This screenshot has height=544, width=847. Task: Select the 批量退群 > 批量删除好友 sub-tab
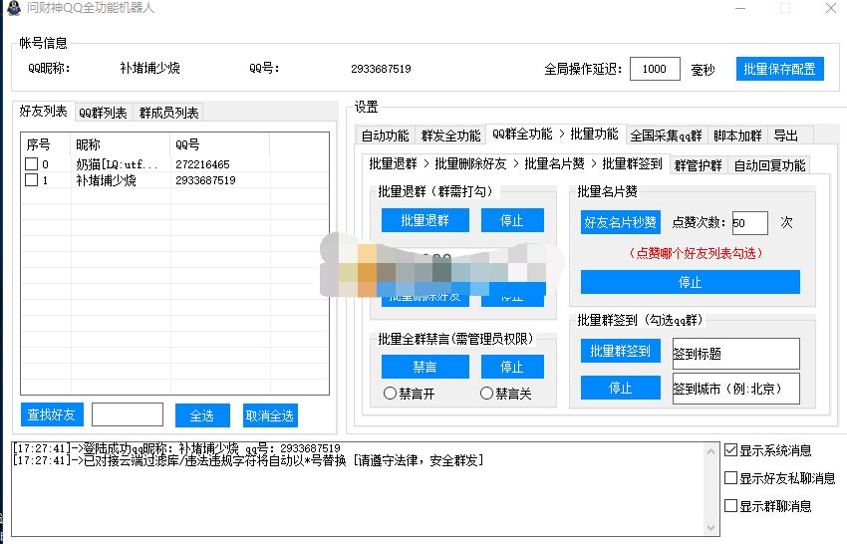pyautogui.click(x=516, y=163)
